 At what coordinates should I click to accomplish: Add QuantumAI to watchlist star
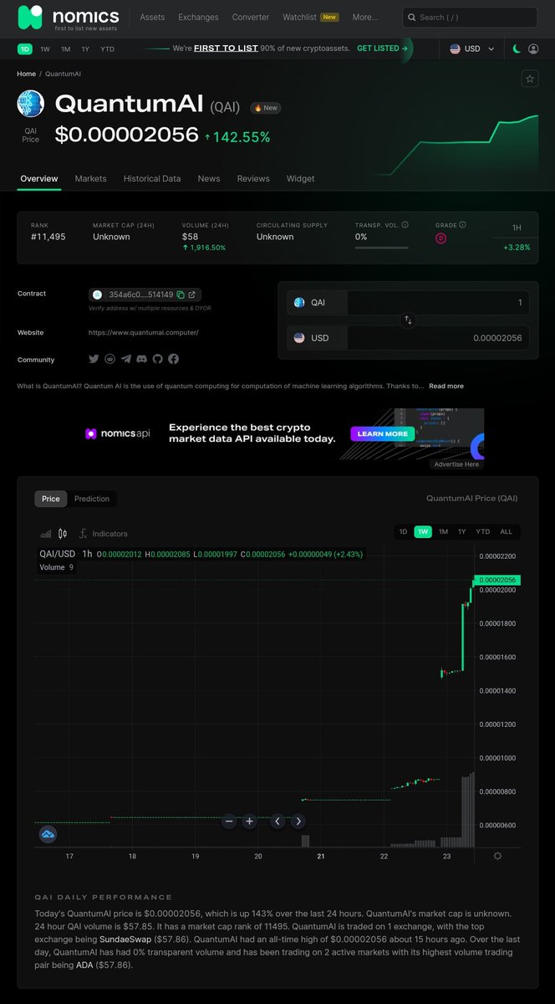click(x=529, y=79)
